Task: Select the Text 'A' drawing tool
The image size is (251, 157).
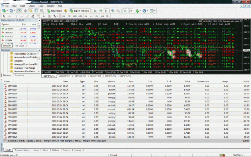Action: (x=44, y=16)
